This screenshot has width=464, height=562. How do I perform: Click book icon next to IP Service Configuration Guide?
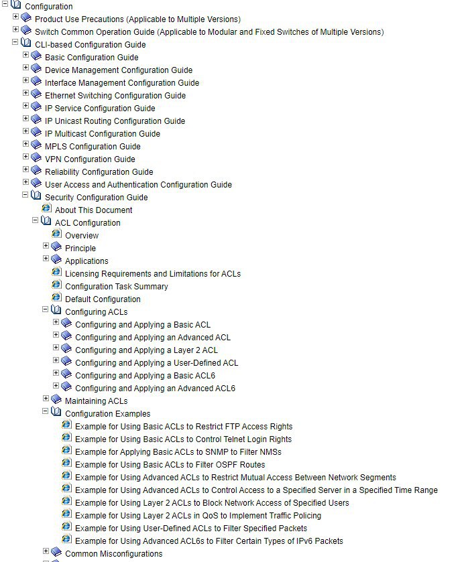[x=36, y=107]
